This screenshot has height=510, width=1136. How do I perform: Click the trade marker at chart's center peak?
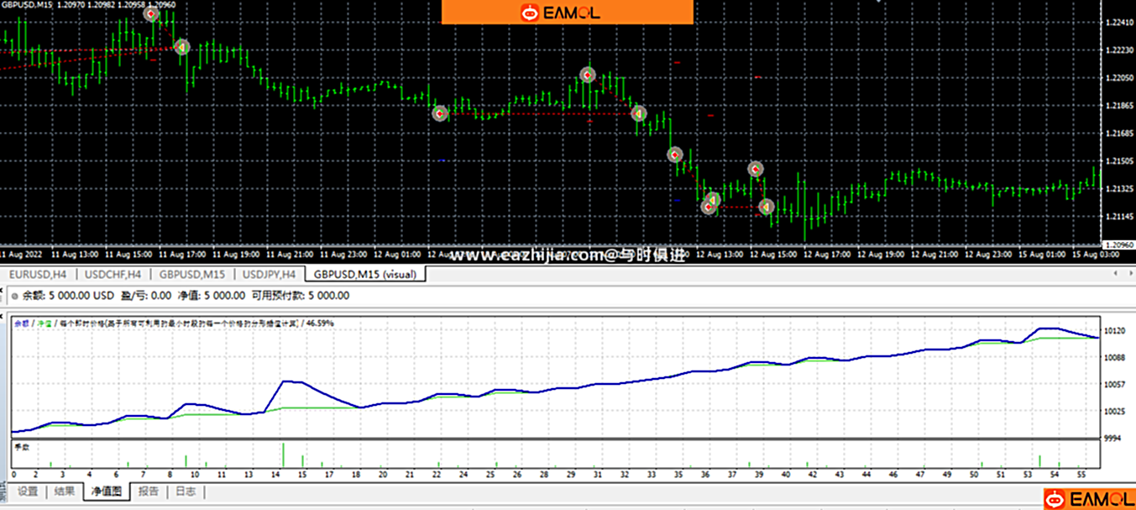pos(588,76)
